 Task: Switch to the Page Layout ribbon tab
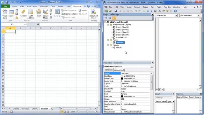coord(32,6)
